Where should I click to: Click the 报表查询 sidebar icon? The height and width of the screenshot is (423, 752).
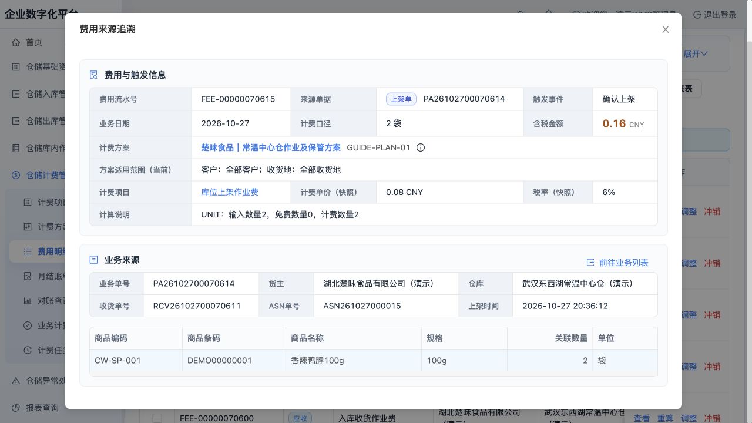(16, 408)
